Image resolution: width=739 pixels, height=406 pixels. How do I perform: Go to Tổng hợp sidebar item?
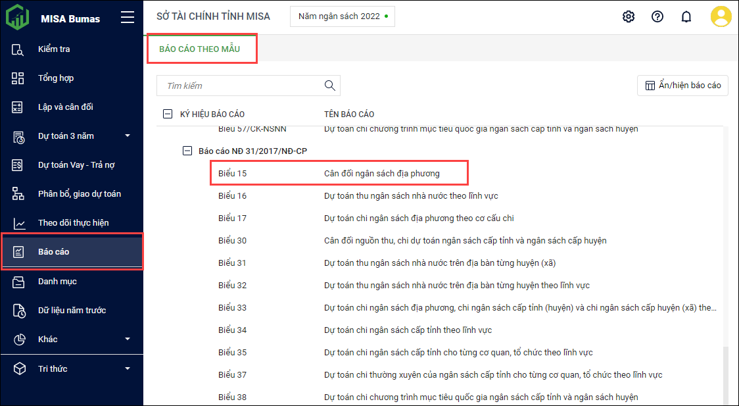click(56, 78)
